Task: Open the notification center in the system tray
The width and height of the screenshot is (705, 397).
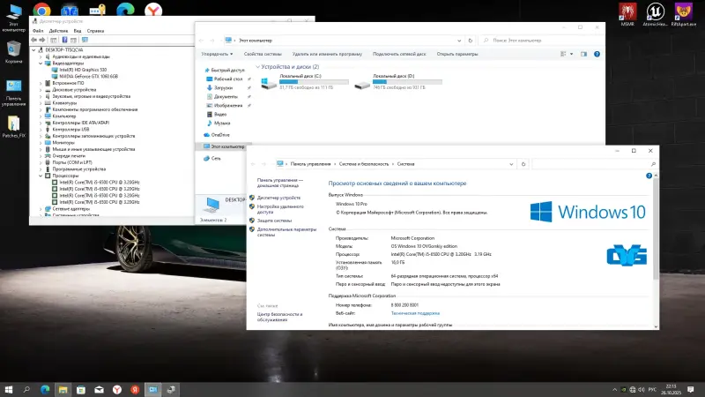Action: coord(691,390)
